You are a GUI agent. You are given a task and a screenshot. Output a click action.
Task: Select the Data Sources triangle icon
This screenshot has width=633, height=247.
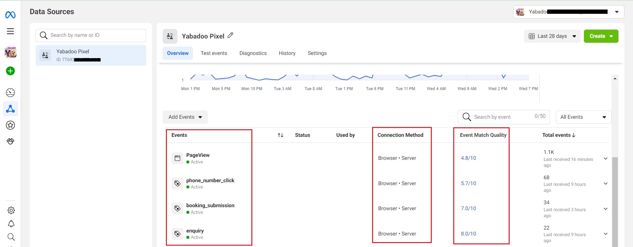11,109
